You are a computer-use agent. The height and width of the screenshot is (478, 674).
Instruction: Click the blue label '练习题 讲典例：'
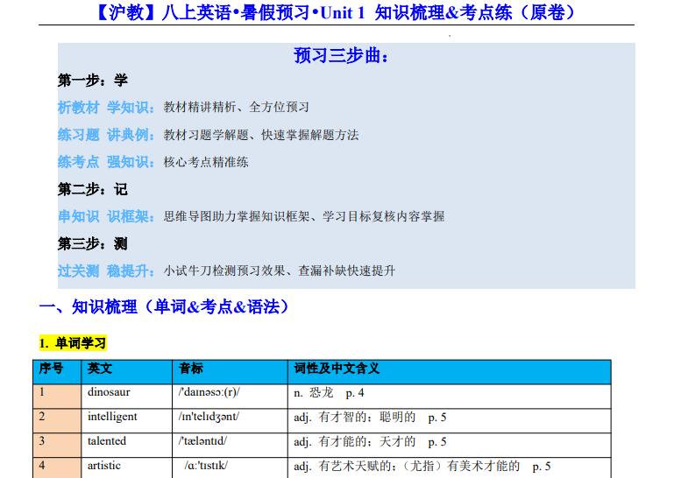(106, 135)
